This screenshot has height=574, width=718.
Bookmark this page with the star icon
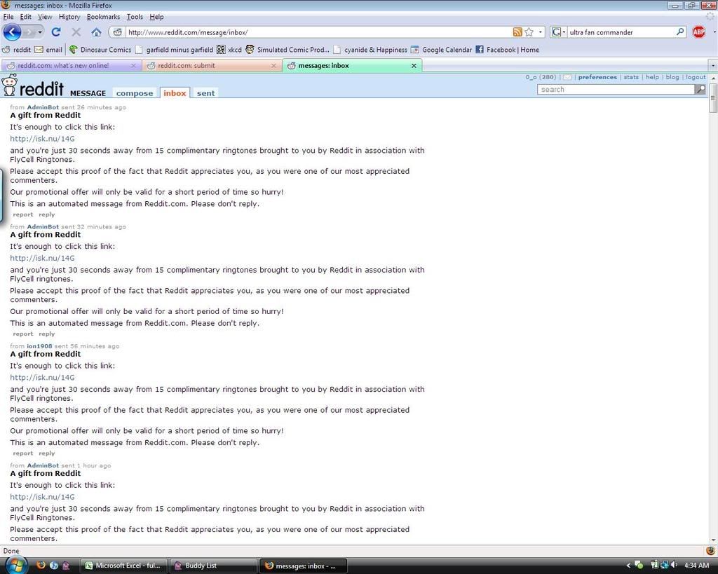(x=529, y=32)
